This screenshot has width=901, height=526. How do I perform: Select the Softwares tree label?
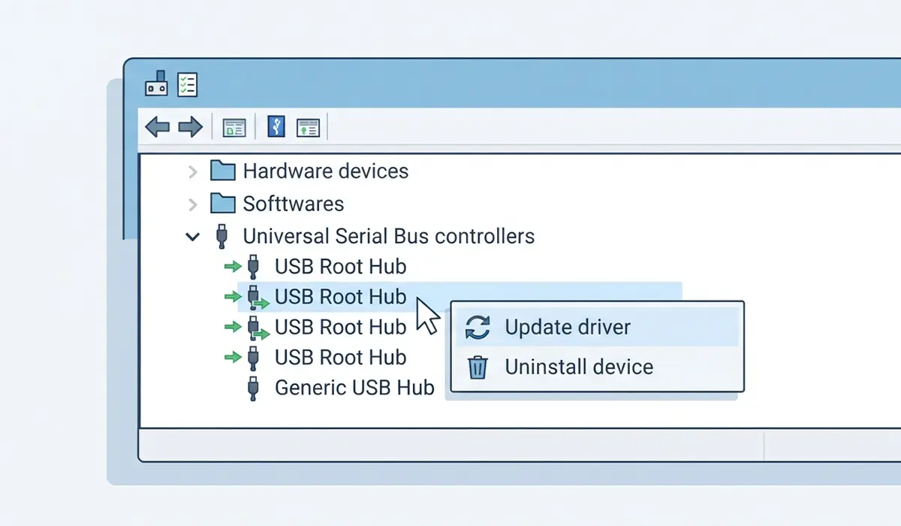click(294, 204)
